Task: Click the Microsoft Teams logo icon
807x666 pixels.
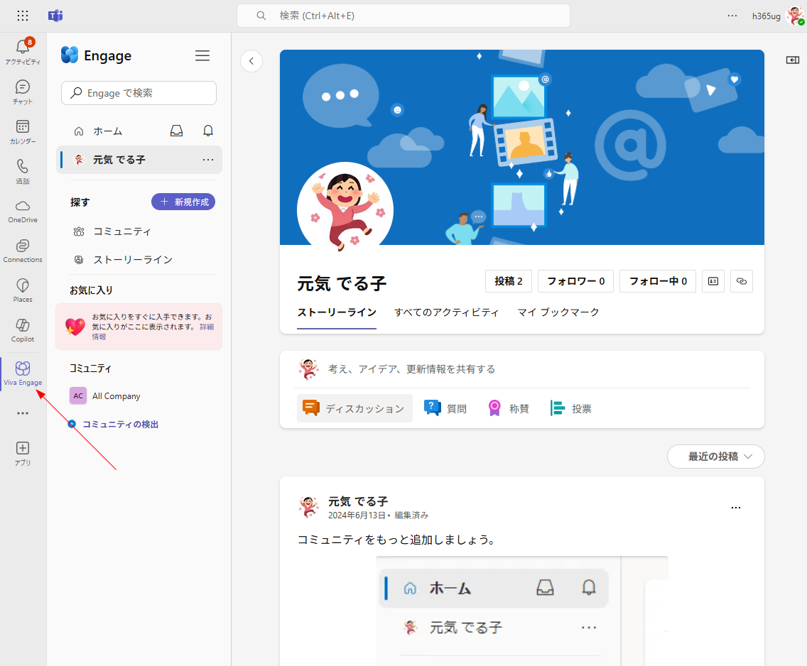Action: [x=55, y=16]
